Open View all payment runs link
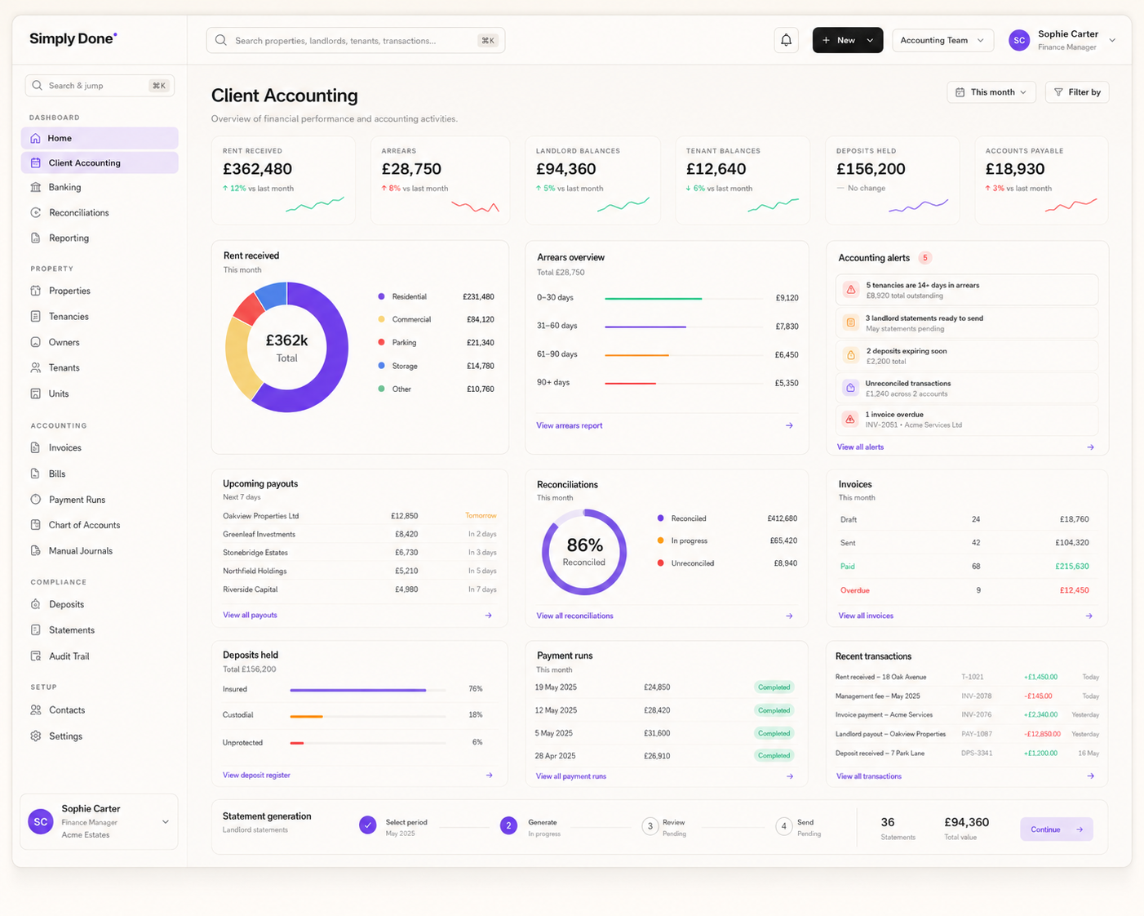This screenshot has height=916, width=1144. 571,776
